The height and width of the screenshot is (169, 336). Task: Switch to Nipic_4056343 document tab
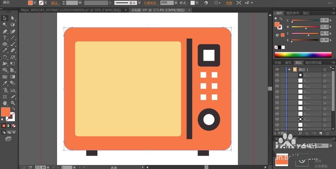click(71, 10)
